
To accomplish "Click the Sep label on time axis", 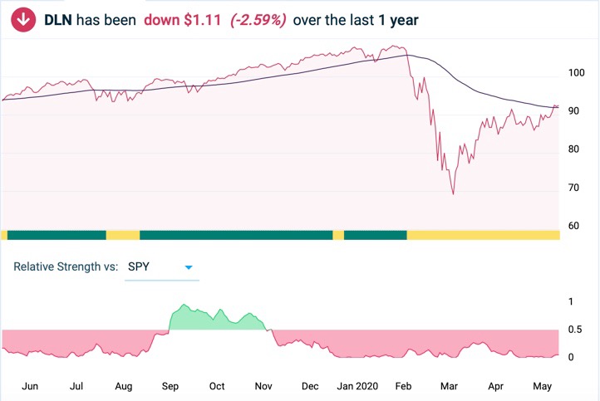I will point(170,386).
